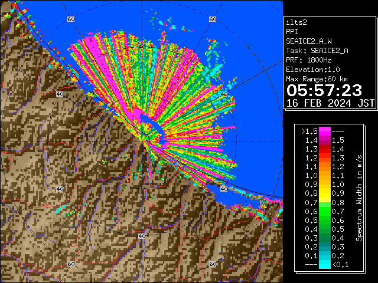The height and width of the screenshot is (283, 378).
Task: Click '1.2' in the legend's left column
Action: click(311, 158)
